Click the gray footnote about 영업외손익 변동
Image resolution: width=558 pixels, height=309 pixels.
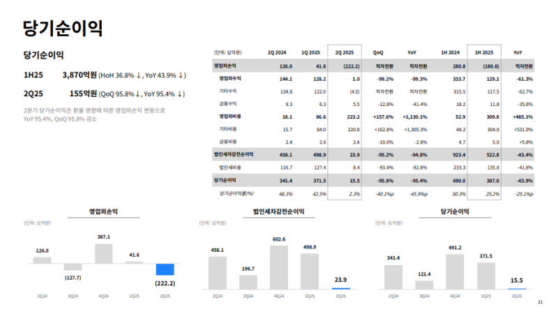click(94, 114)
